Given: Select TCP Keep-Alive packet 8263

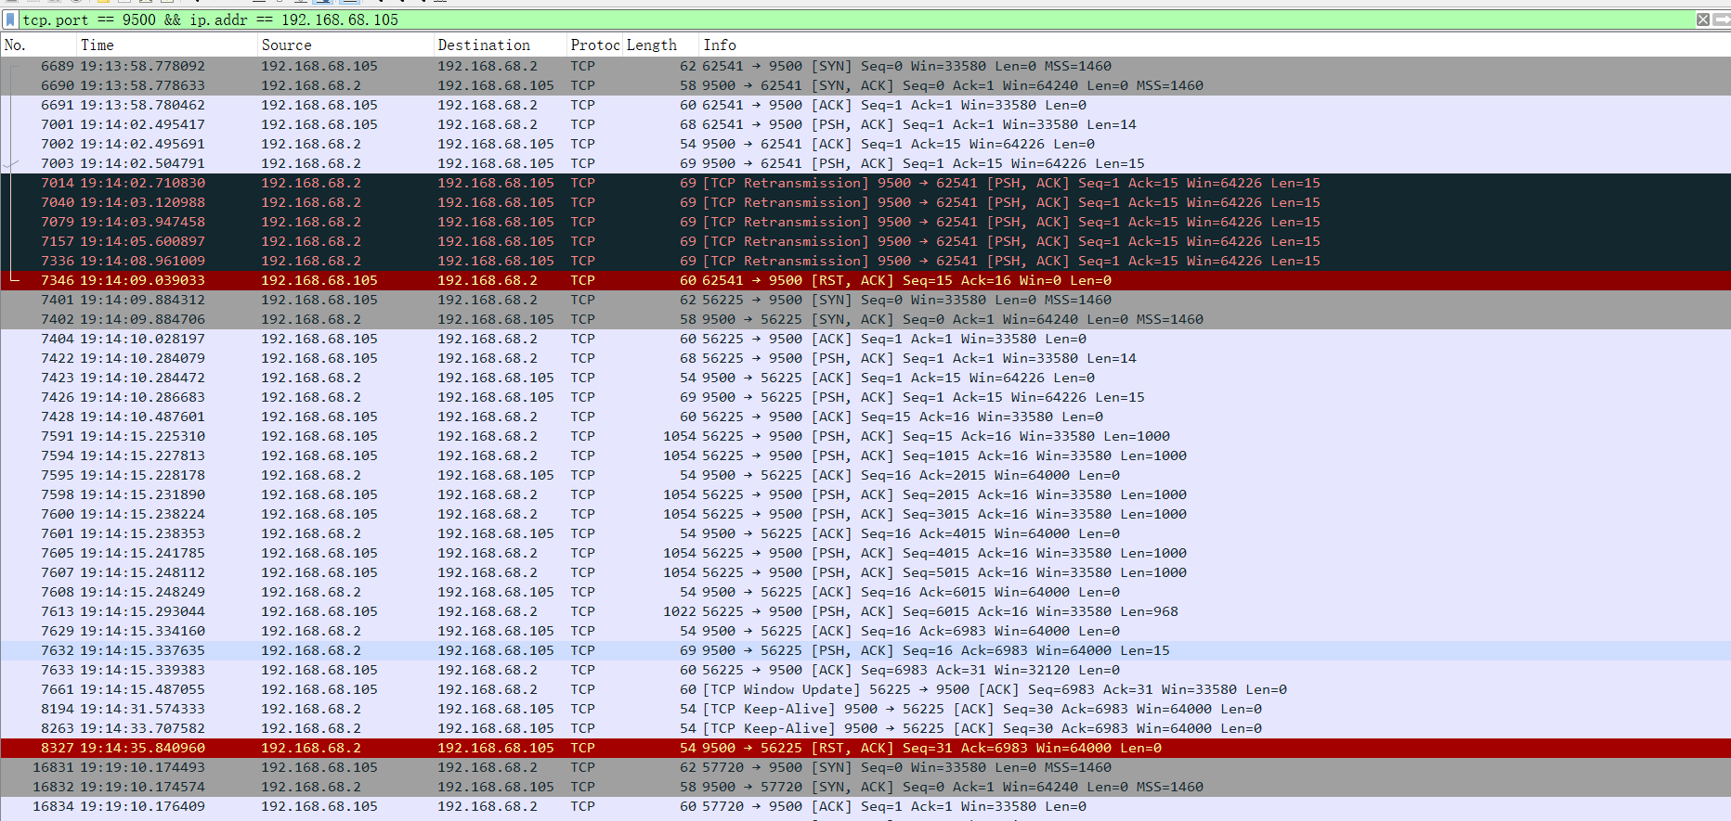Looking at the screenshot, I should (x=865, y=728).
